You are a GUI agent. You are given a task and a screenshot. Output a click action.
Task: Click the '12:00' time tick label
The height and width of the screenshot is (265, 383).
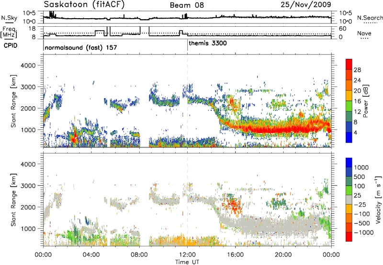[187, 255]
